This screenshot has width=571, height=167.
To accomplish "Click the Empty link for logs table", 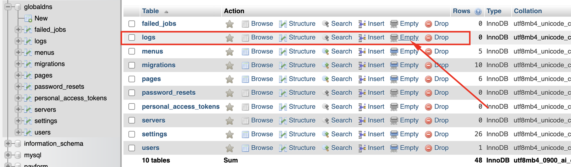I will pyautogui.click(x=409, y=37).
